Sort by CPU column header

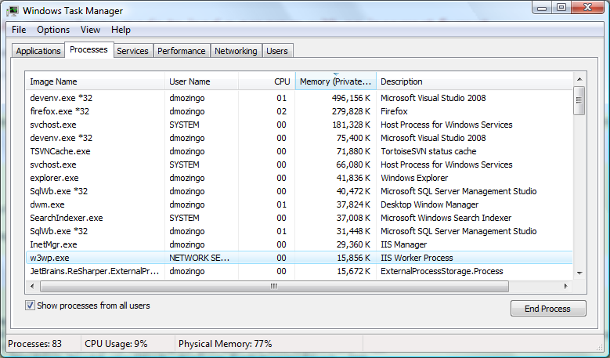(266, 81)
